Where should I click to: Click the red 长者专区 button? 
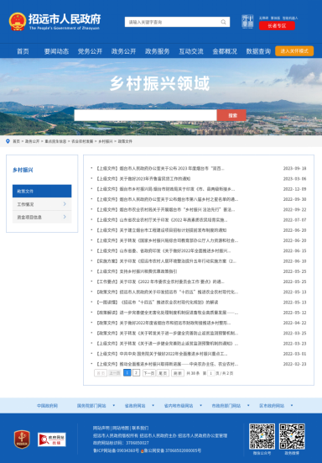point(277,26)
